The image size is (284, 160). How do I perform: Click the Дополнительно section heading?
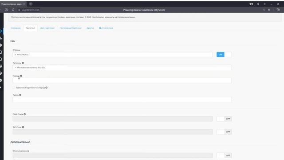click(x=20, y=142)
